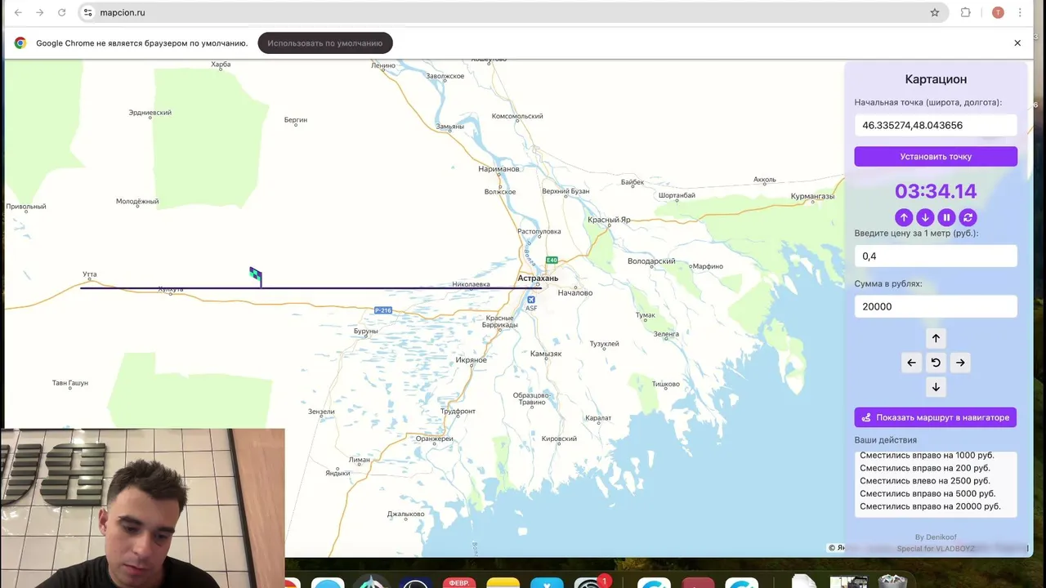Click the timer up-arrow round button
Viewport: 1046px width, 588px height.
click(904, 217)
